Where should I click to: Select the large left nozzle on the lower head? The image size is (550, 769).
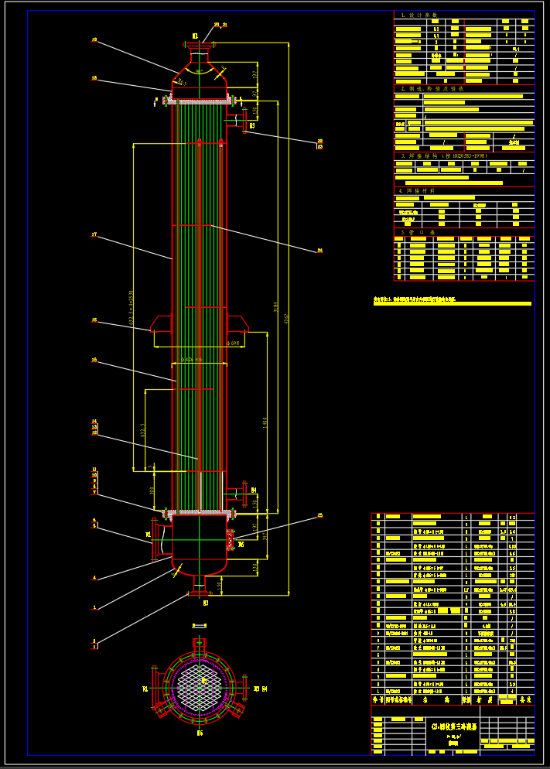(158, 538)
